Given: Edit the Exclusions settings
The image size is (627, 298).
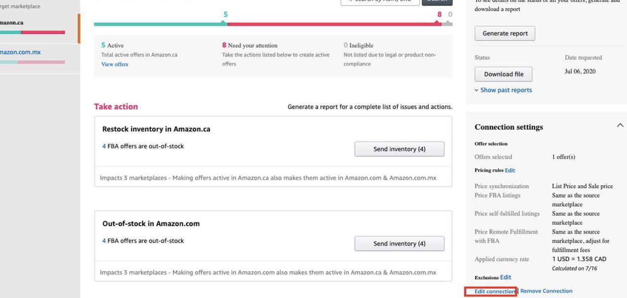Looking at the screenshot, I should [x=505, y=277].
